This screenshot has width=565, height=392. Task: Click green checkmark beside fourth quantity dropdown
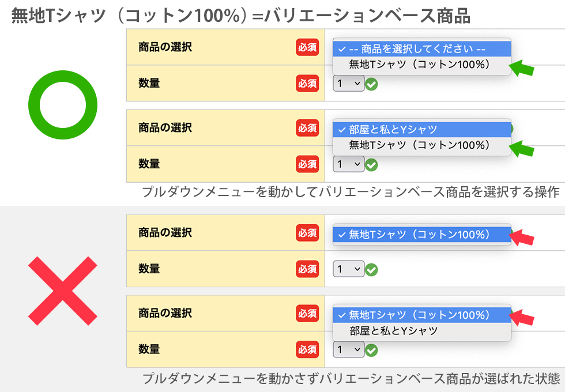coord(371,350)
